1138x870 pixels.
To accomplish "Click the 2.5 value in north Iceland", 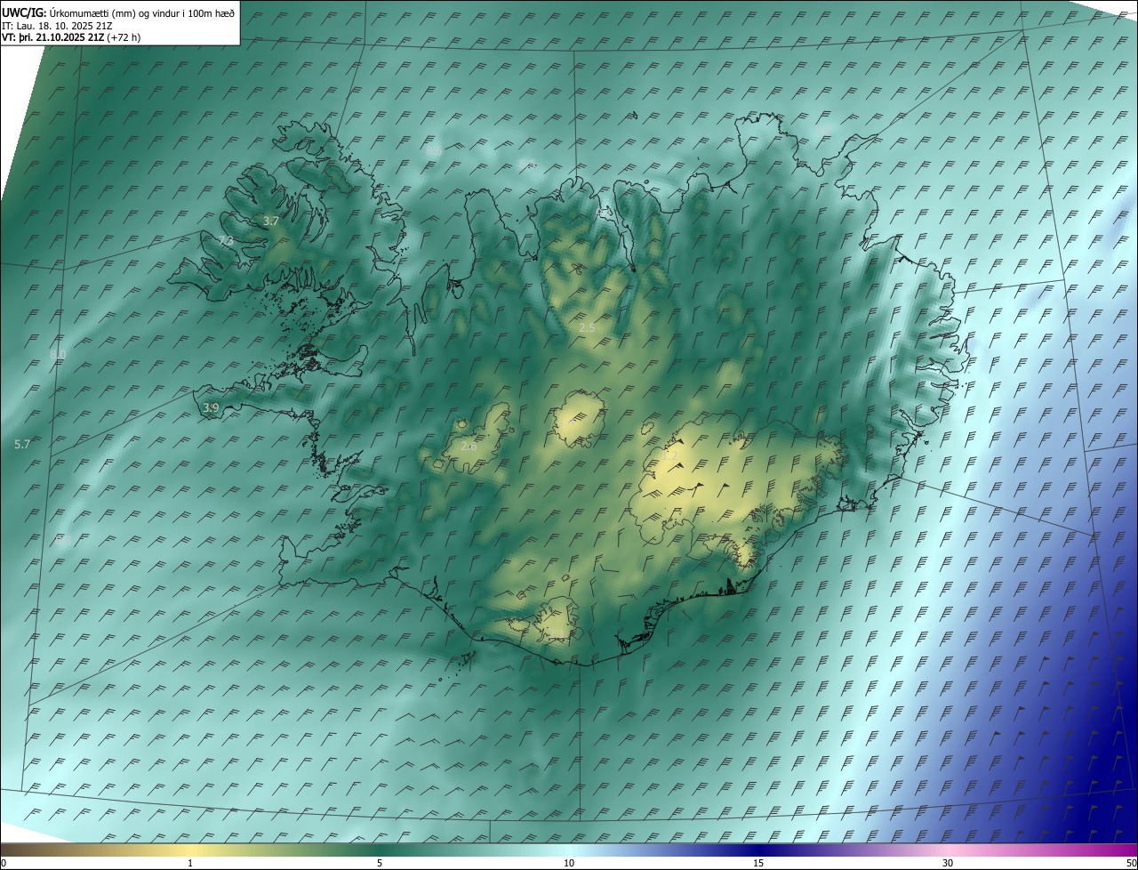I will pyautogui.click(x=587, y=328).
